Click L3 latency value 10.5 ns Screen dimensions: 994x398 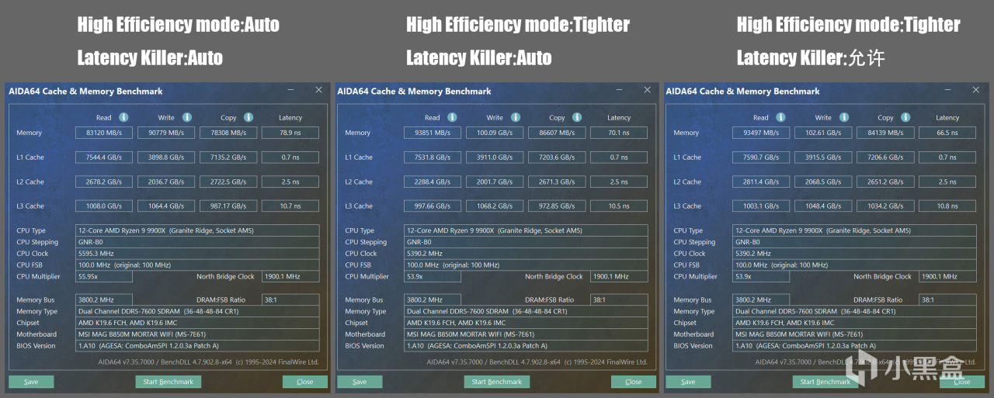click(619, 206)
